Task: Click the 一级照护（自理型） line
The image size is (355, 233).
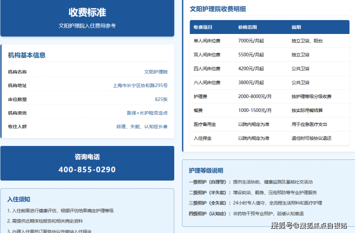Action: coord(250,182)
